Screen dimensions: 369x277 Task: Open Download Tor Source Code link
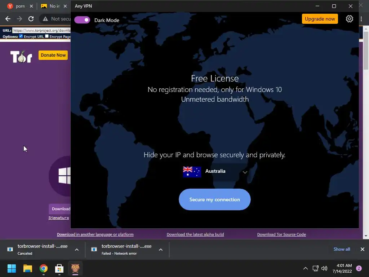(281, 234)
